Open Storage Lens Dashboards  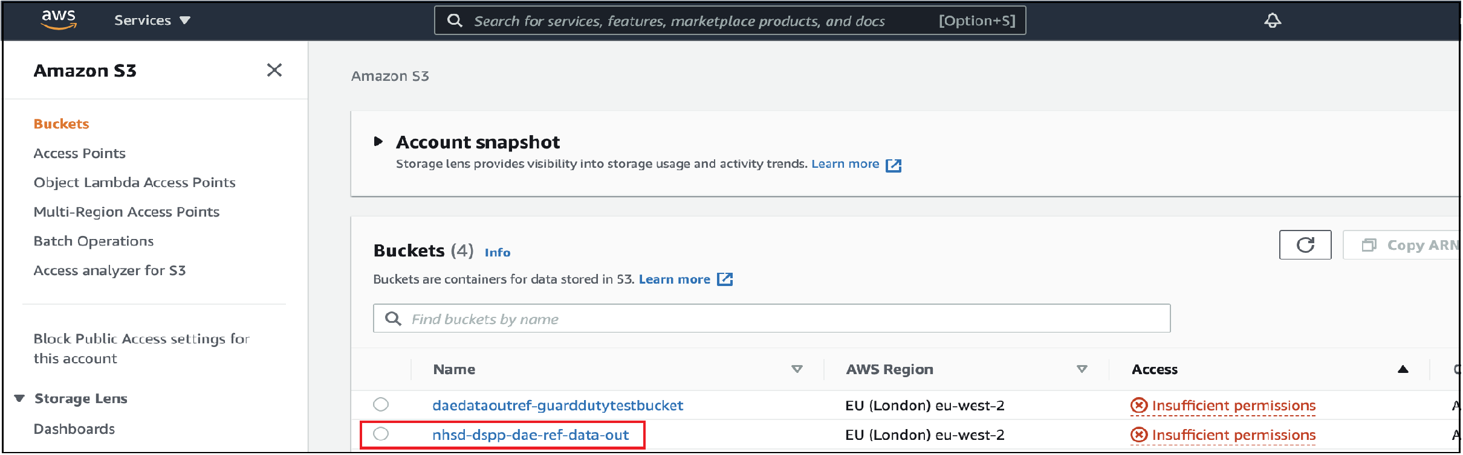pyautogui.click(x=74, y=429)
